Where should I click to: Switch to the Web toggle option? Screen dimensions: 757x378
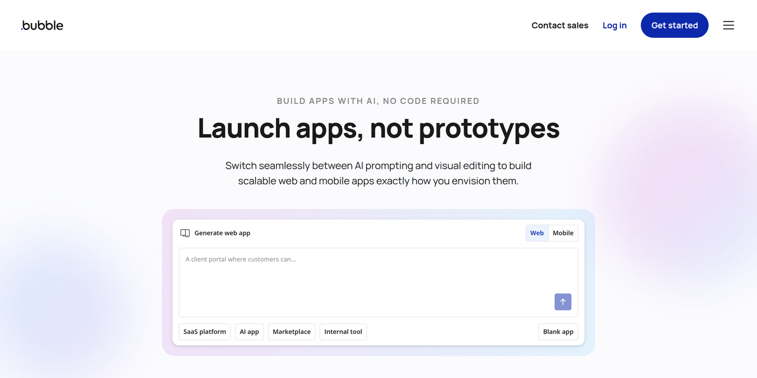pyautogui.click(x=537, y=233)
